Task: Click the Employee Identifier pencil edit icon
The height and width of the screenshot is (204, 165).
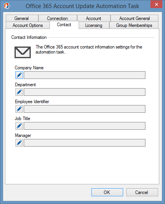Action: click(19, 109)
